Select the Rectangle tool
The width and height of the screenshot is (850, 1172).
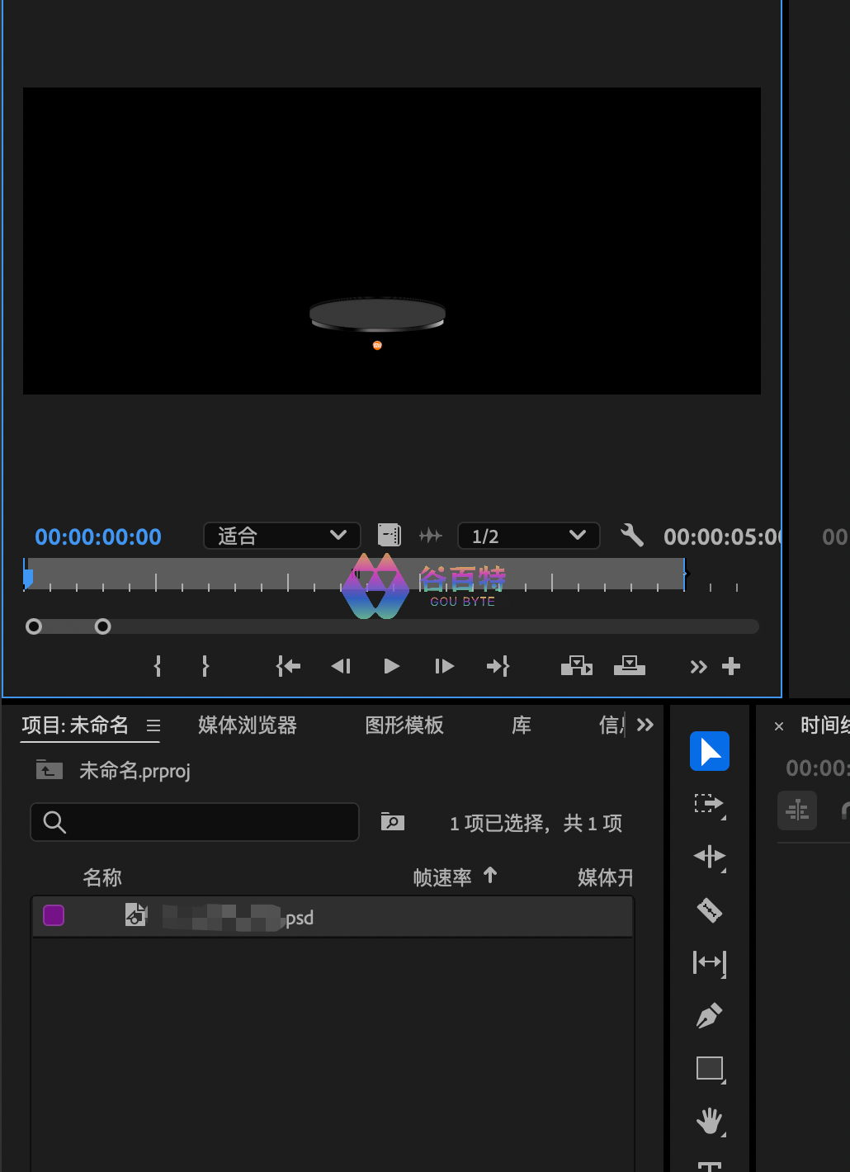[x=709, y=1068]
